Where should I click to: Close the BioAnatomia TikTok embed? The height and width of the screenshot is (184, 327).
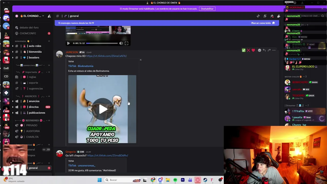point(141,60)
